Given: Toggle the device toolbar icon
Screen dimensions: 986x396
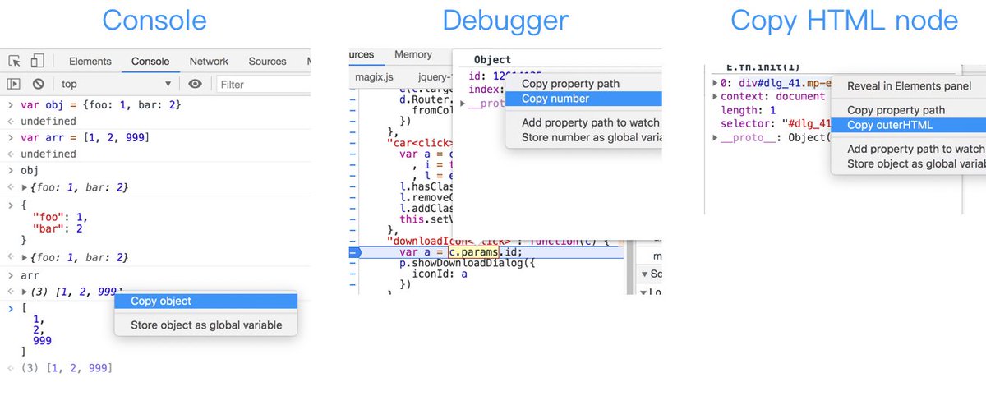Looking at the screenshot, I should [x=37, y=61].
